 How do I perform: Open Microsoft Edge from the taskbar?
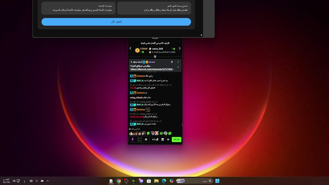[164, 181]
